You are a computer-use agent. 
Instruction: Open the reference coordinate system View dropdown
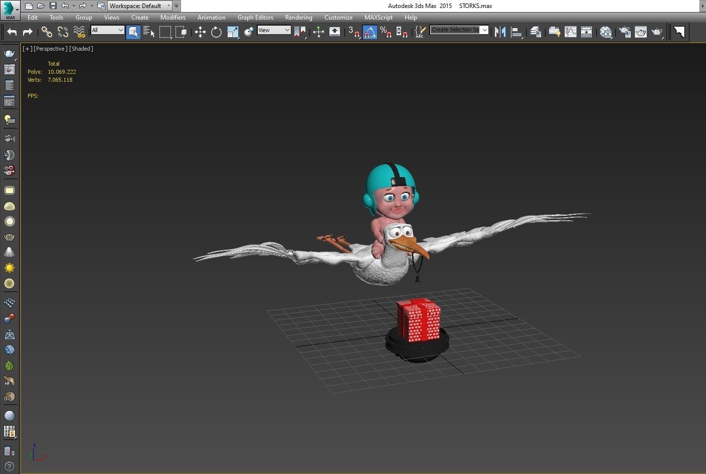click(274, 30)
